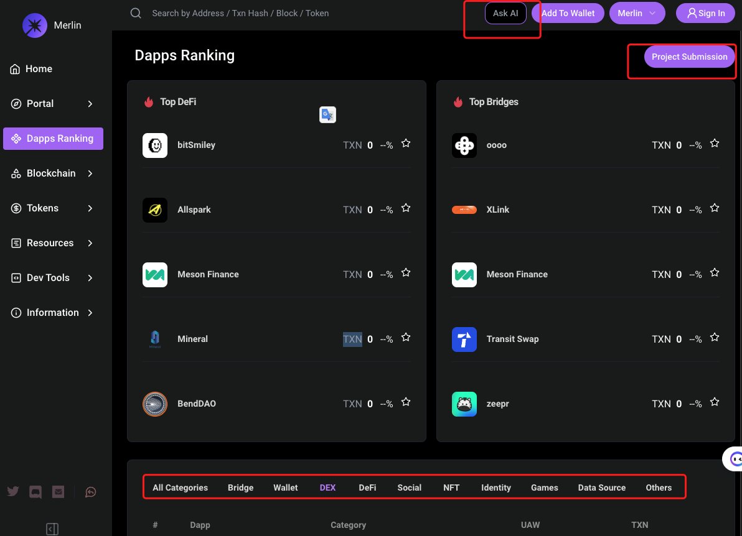Screen dimensions: 742x536
Task: Select the Data Source category tab
Action: click(x=601, y=487)
